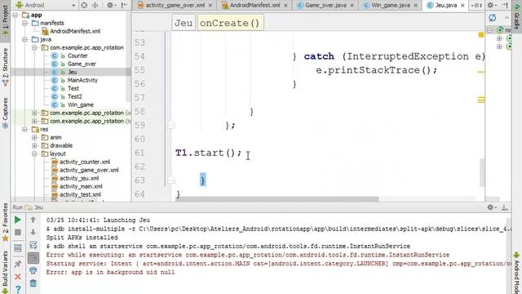Refresh Gradle projects
This screenshot has height=294, width=522.
[x=493, y=17]
